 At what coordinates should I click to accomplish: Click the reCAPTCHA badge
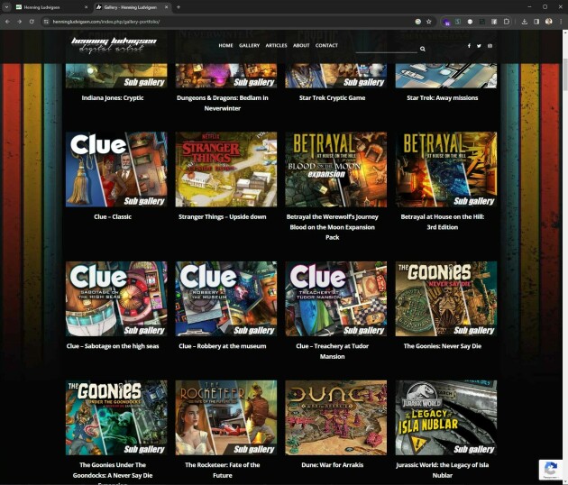[x=552, y=470]
